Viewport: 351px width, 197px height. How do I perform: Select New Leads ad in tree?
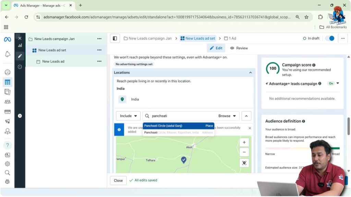pos(53,62)
